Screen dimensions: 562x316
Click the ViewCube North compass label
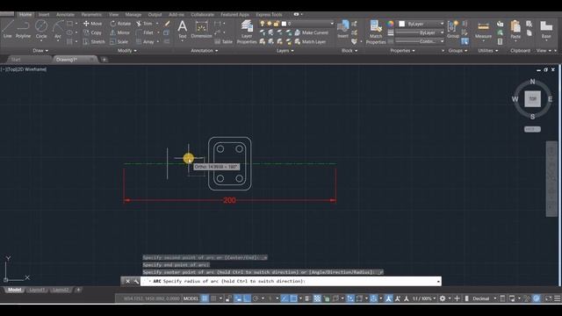click(533, 82)
